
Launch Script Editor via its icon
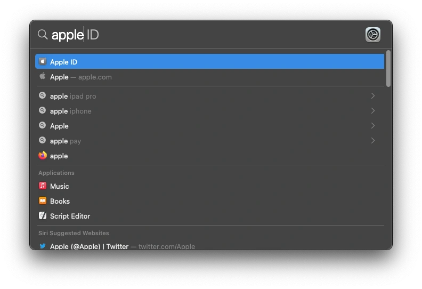[43, 216]
